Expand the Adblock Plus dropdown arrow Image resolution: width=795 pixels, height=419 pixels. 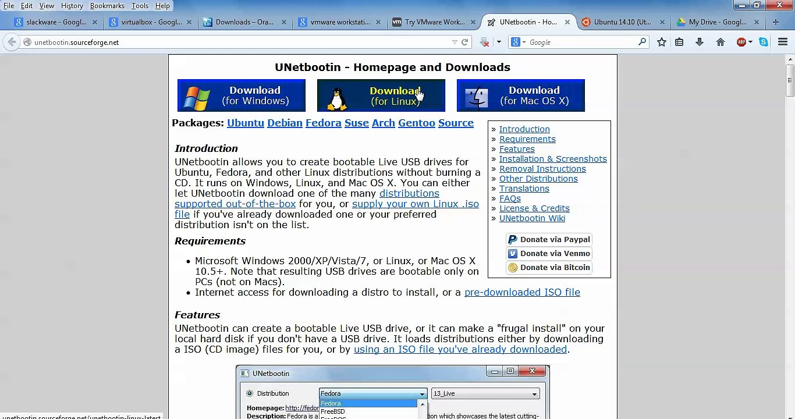pyautogui.click(x=750, y=42)
